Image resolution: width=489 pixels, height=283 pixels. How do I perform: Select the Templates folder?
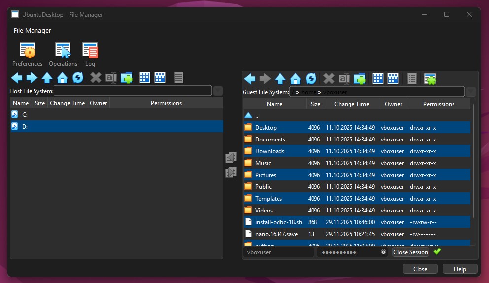point(357,199)
